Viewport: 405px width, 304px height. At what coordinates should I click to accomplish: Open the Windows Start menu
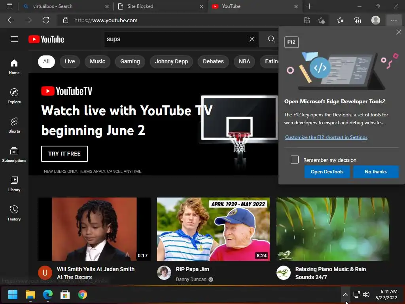pyautogui.click(x=13, y=294)
